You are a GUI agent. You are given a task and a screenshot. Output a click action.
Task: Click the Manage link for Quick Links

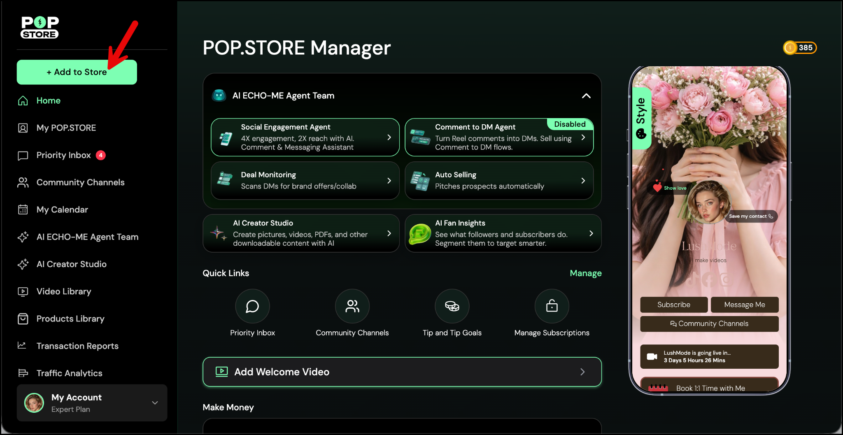(x=585, y=273)
